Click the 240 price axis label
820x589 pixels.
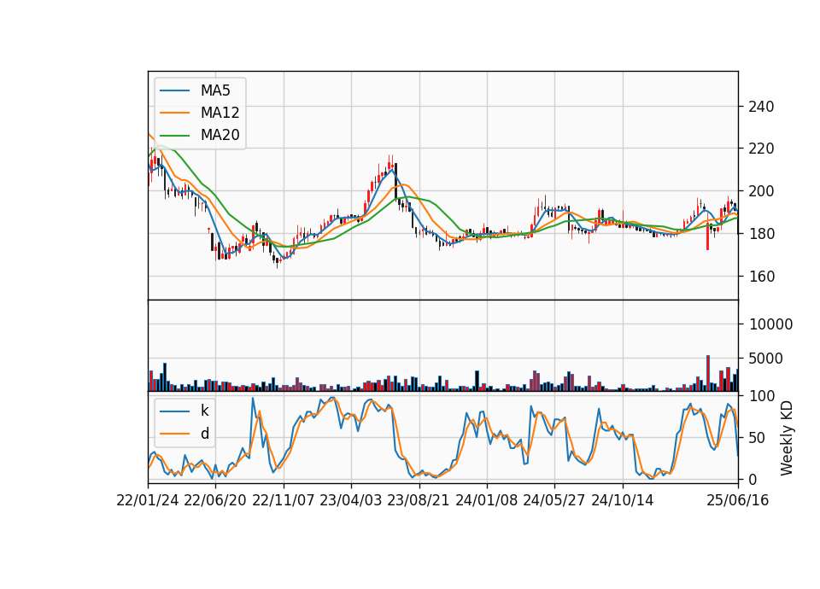pos(761,107)
